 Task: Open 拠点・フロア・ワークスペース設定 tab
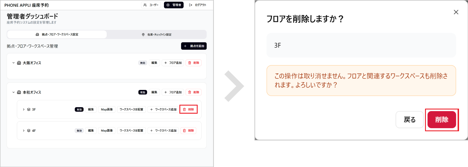[x=57, y=34]
